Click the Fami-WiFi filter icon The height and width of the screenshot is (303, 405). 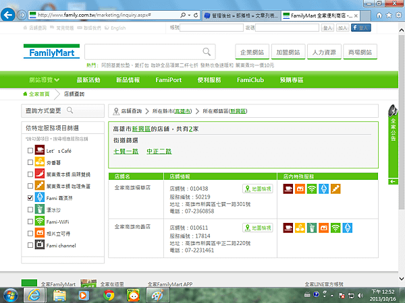tap(40, 221)
